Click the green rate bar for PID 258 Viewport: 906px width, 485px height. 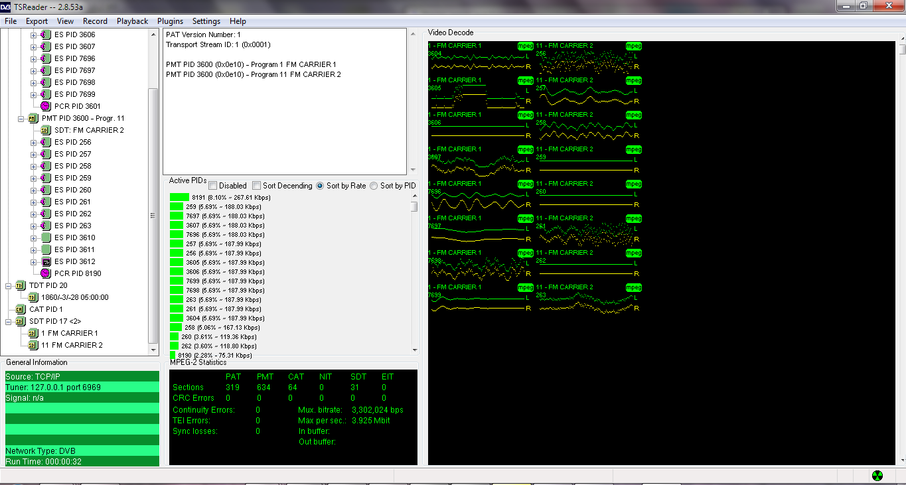click(x=176, y=327)
